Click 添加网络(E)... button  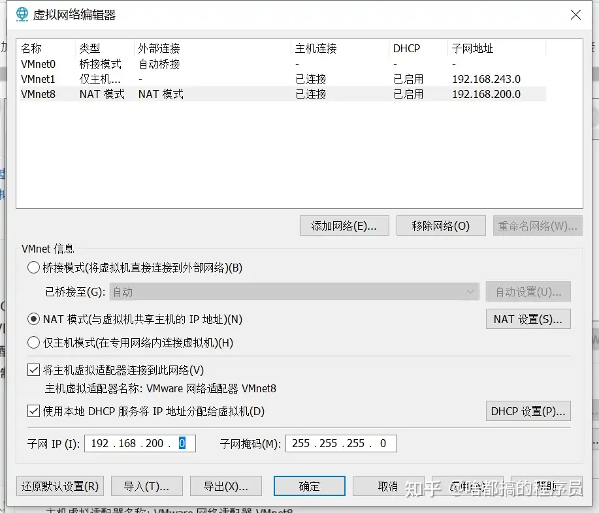(x=344, y=226)
